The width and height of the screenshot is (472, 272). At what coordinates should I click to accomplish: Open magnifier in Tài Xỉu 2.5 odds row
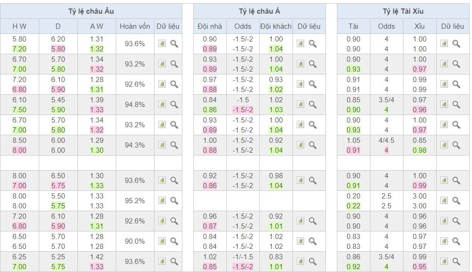456,201
